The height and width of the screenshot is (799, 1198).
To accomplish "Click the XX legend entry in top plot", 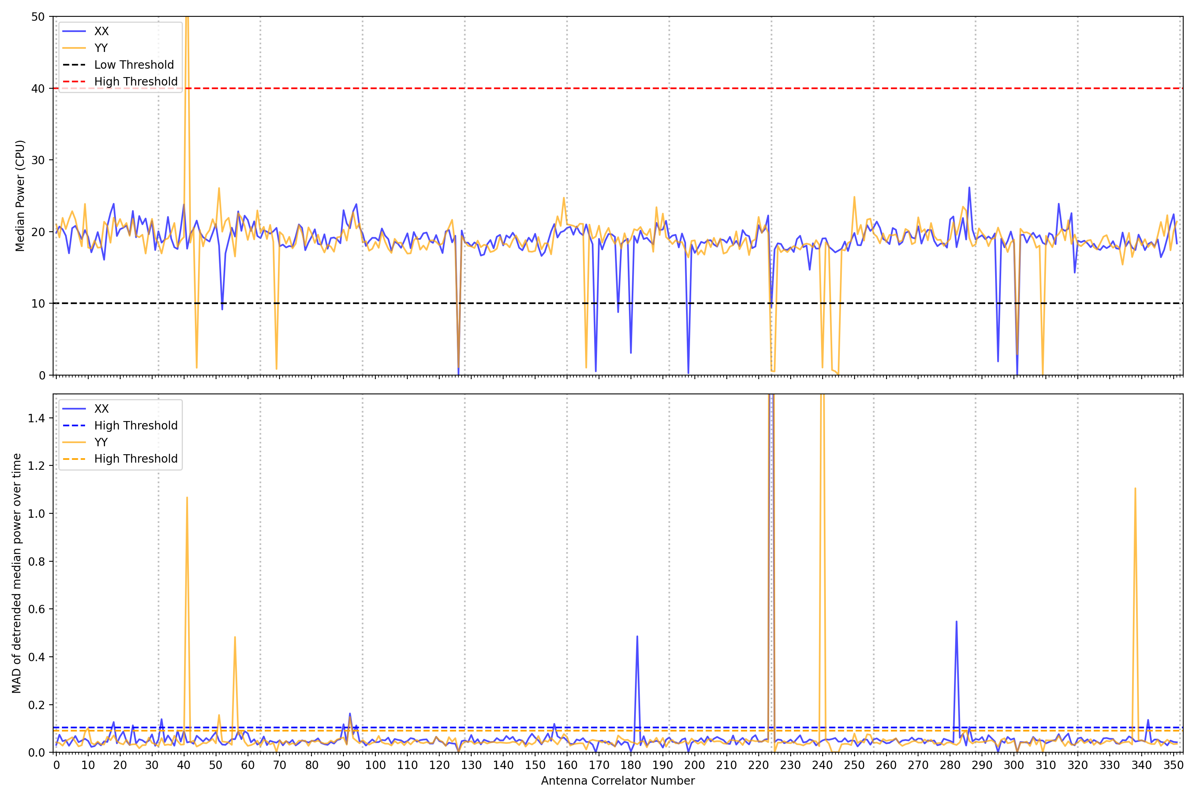I will tap(101, 31).
